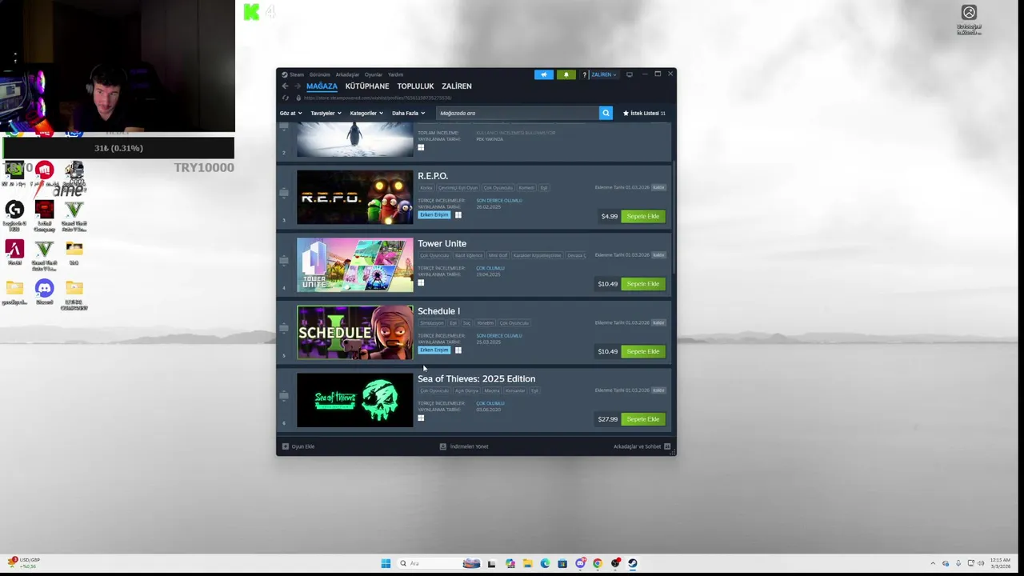Switch to Big Picture mode icon
1024x576 pixels.
coord(630,74)
